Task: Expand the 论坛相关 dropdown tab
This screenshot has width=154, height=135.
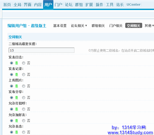Action: (79, 26)
